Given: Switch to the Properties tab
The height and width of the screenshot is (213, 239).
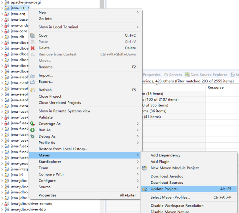Looking at the screenshot, I should [x=152, y=75].
